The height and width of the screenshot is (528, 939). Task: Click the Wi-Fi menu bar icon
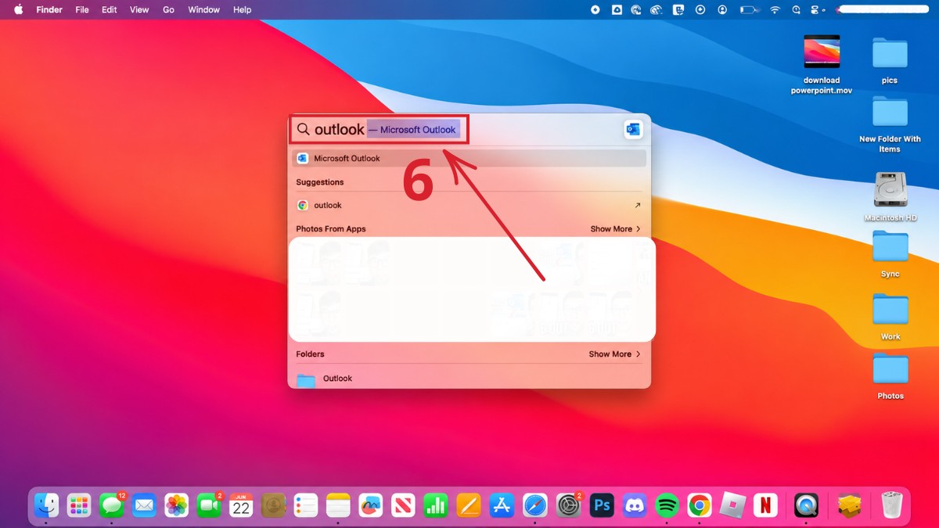pos(775,9)
